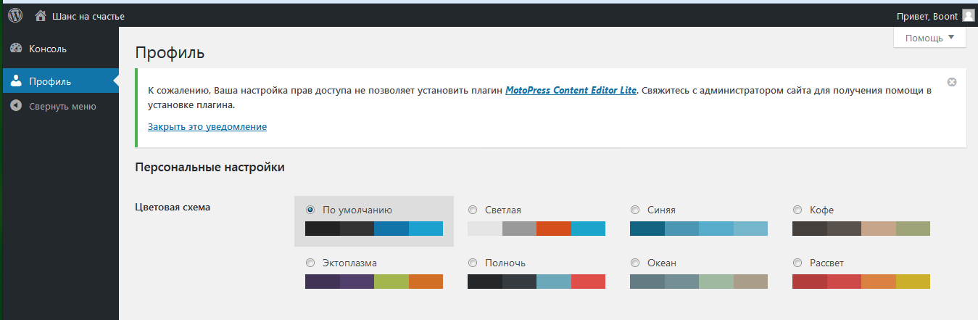The image size is (978, 320).
Task: Click the Консоль dashboard gauge icon
Action: click(x=16, y=49)
